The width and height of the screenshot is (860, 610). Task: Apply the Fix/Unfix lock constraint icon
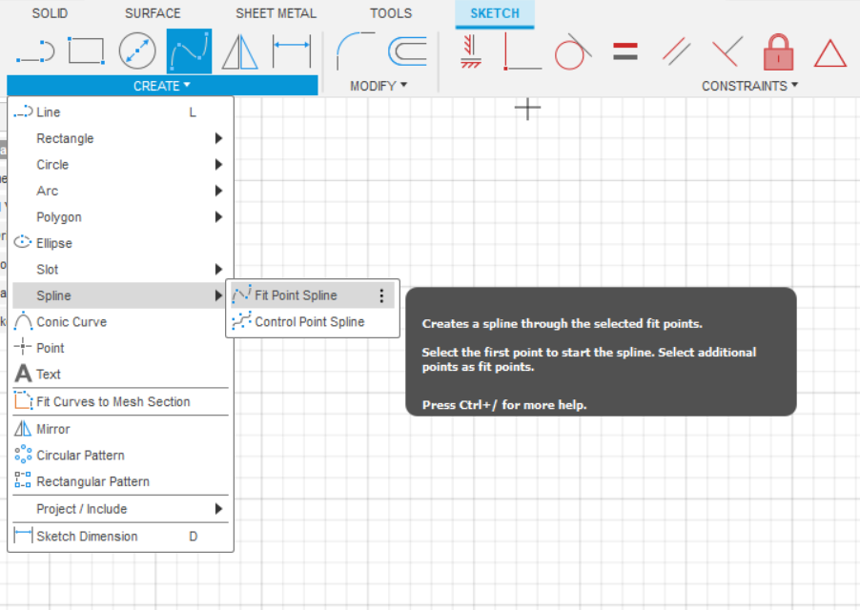778,51
